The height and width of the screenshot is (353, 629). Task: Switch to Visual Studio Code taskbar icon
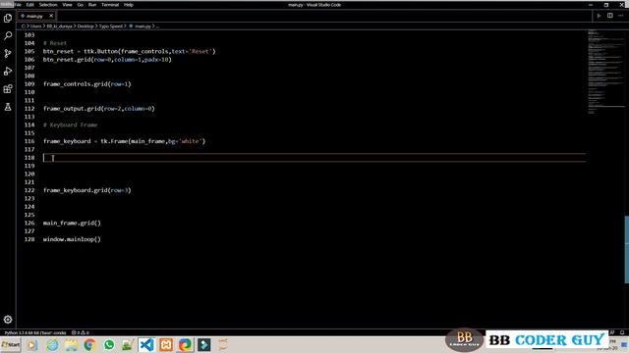tap(146, 344)
